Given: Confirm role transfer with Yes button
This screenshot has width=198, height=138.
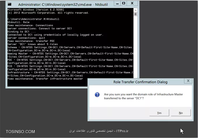Looking at the screenshot, I should [159, 113].
